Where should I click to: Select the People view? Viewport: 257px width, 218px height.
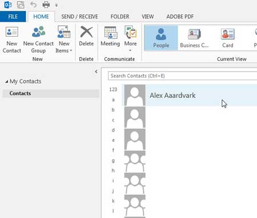[x=161, y=38]
